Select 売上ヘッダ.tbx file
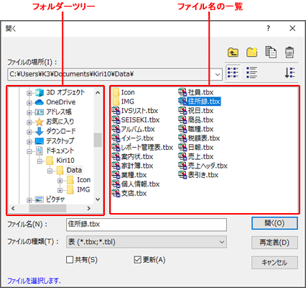306x288 pixels. pos(203,166)
